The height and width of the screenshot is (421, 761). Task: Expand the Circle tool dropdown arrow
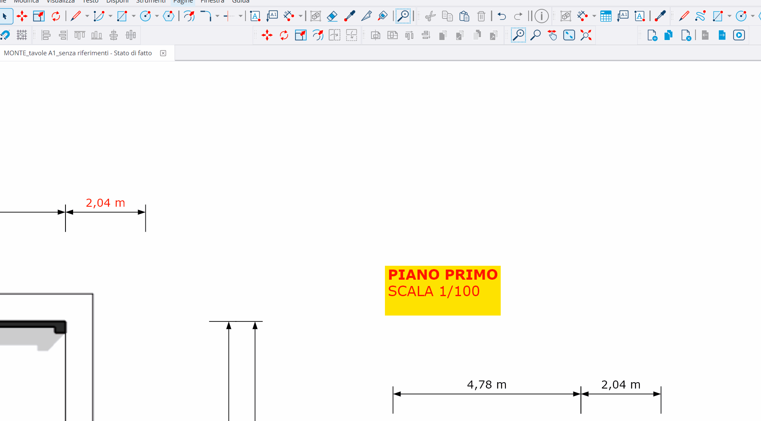[x=157, y=16]
